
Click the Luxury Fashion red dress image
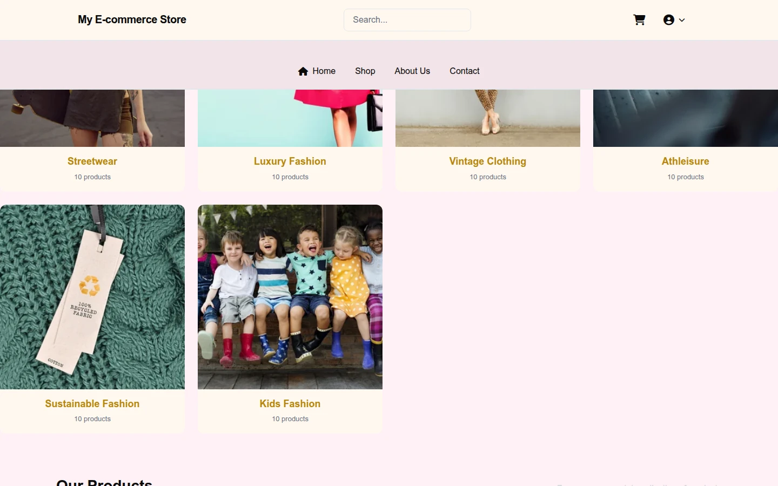[x=290, y=118]
